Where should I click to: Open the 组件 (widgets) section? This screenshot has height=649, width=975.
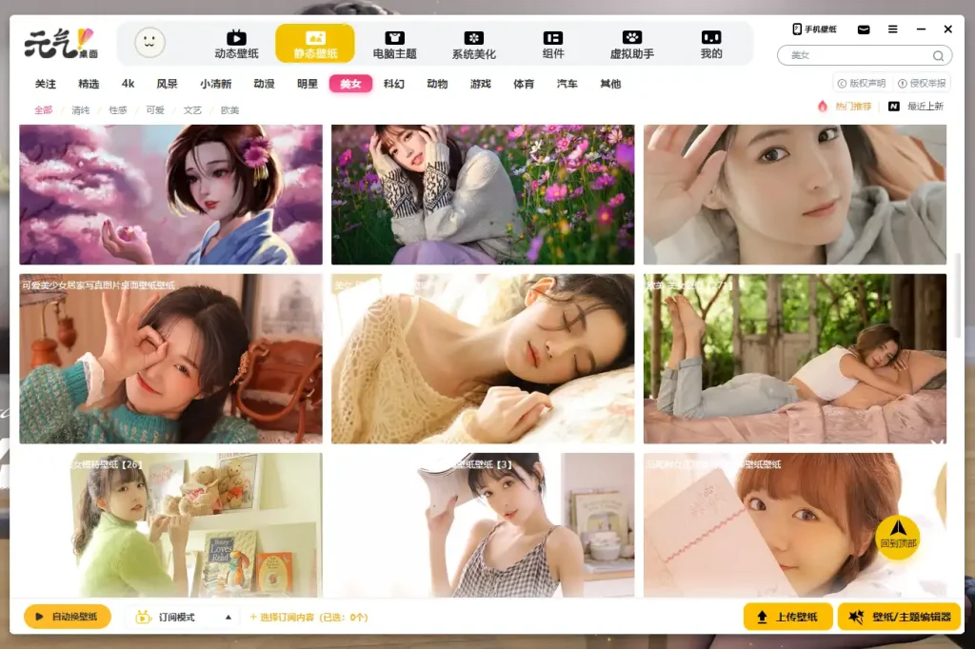click(x=552, y=44)
